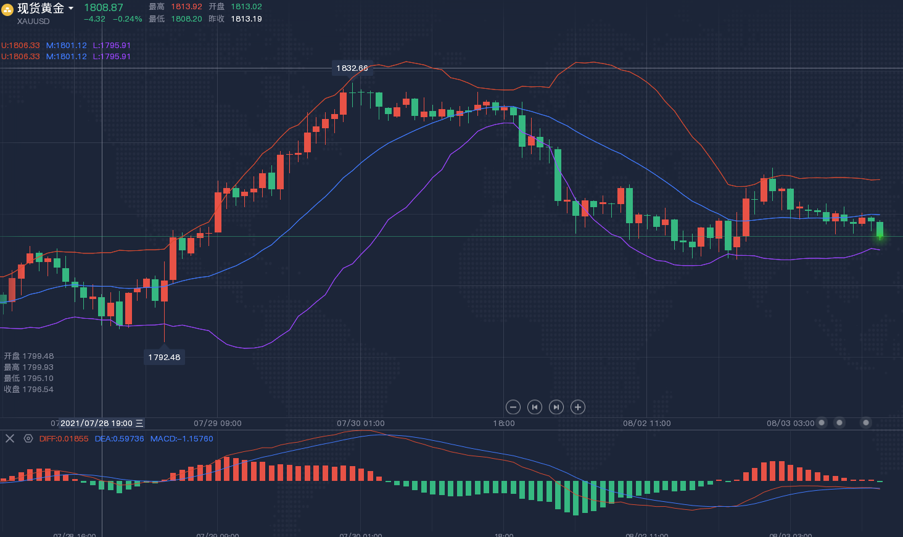Jump to the earliest candles with skip-back
903x537 pixels.
(x=535, y=407)
